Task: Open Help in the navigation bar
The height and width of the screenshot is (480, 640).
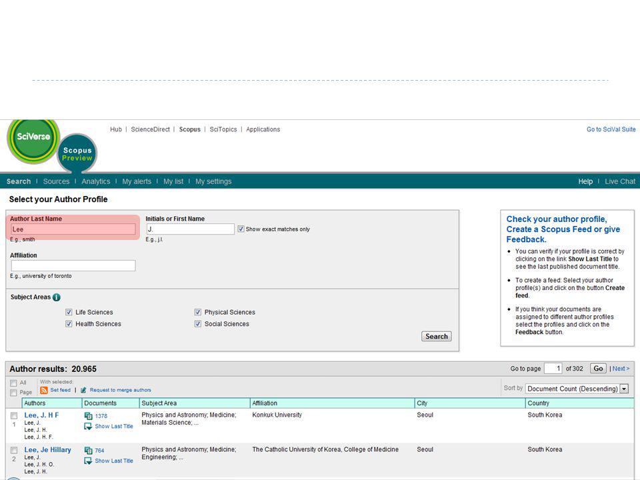Action: coord(585,181)
